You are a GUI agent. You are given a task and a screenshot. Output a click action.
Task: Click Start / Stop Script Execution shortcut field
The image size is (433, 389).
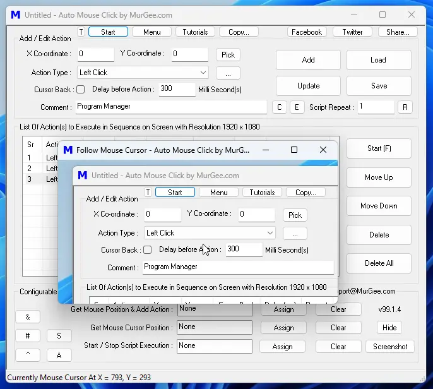click(x=215, y=347)
